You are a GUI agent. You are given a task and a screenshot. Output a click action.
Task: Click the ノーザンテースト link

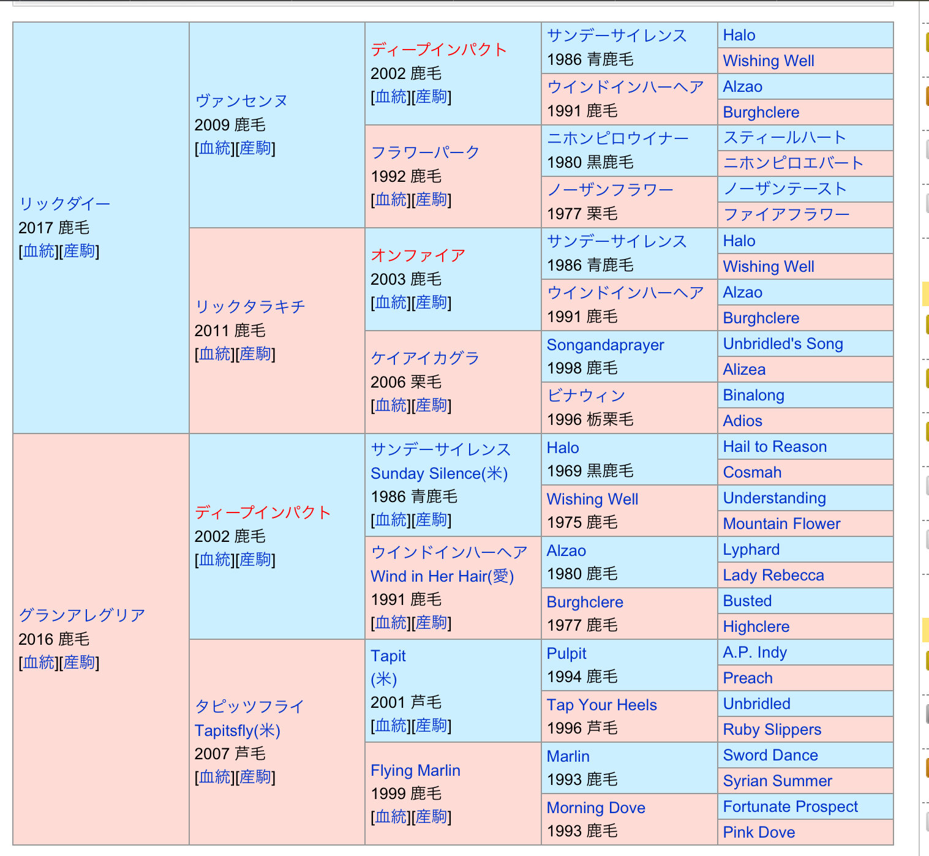[784, 189]
